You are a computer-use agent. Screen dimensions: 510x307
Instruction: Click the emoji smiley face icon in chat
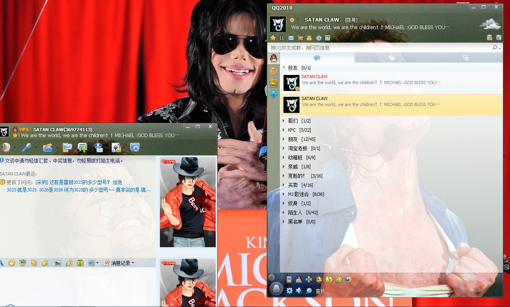click(x=12, y=263)
